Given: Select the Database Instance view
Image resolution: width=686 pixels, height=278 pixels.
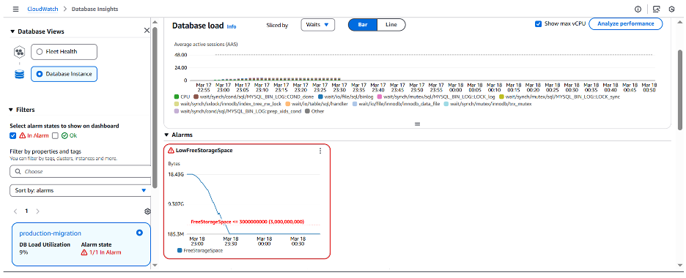Looking at the screenshot, I should coord(64,74).
